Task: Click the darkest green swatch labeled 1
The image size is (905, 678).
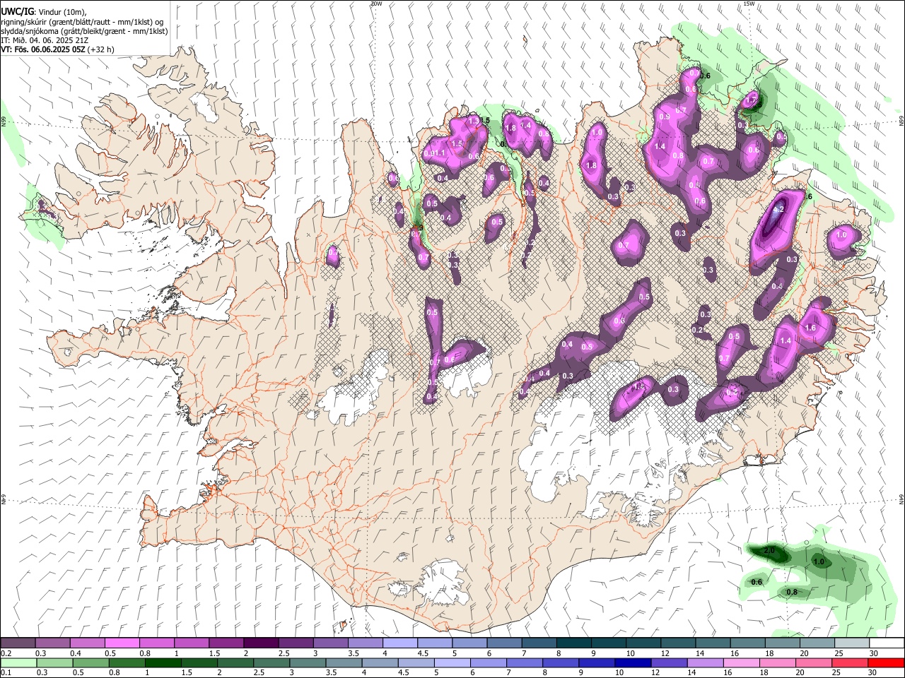Action: pos(163,663)
